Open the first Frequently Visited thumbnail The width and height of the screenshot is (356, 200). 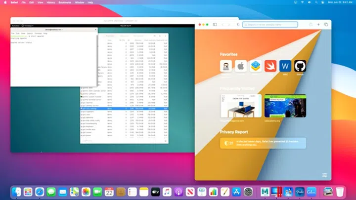tap(241, 106)
